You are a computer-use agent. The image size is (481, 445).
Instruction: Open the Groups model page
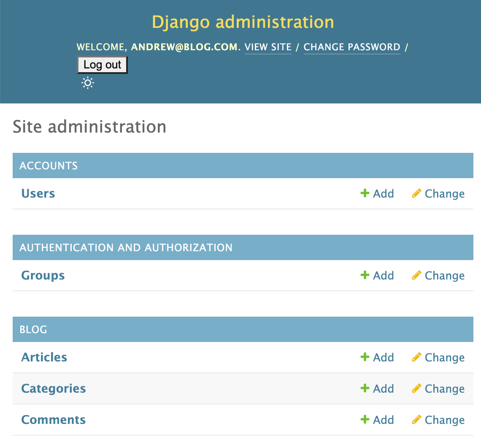(43, 275)
